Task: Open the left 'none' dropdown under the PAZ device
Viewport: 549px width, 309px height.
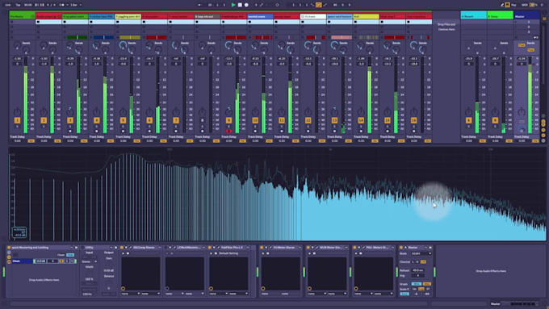Action: pyautogui.click(x=363, y=294)
